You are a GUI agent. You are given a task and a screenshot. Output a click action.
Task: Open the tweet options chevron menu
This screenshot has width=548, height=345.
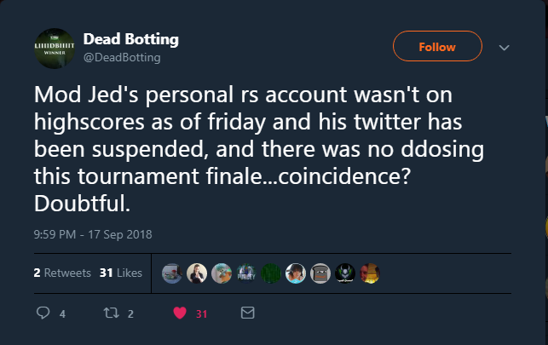[504, 48]
